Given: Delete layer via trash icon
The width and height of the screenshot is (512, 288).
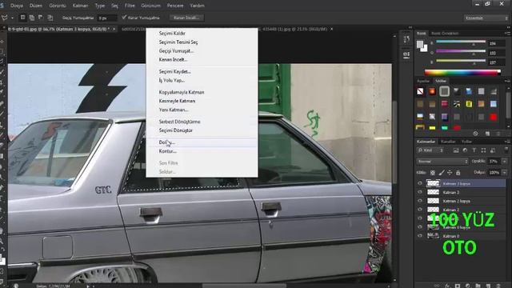Looking at the screenshot, I should [x=498, y=286].
